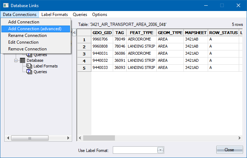Collapse the Database tree node
The image size is (247, 158).
click(16, 60)
